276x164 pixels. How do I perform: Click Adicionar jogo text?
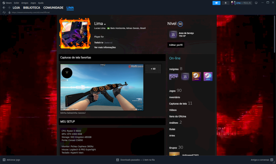pyautogui.click(x=13, y=160)
